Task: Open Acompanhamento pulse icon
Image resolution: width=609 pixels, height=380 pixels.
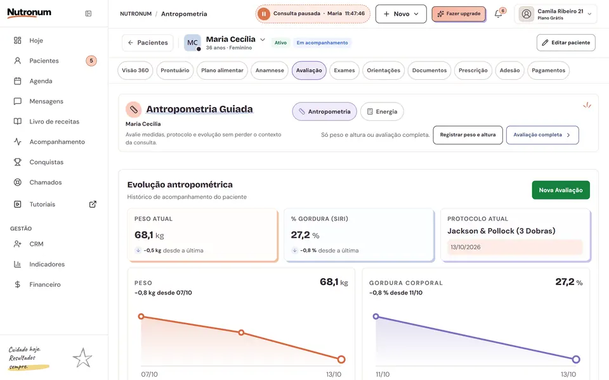Action: [x=18, y=141]
